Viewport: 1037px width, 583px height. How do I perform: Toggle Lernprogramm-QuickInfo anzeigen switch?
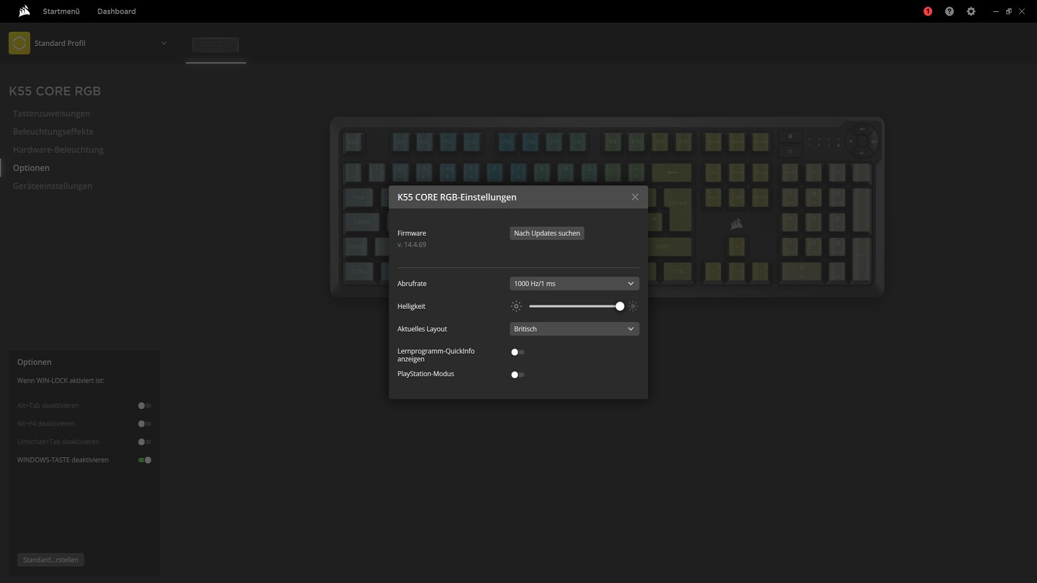(517, 352)
